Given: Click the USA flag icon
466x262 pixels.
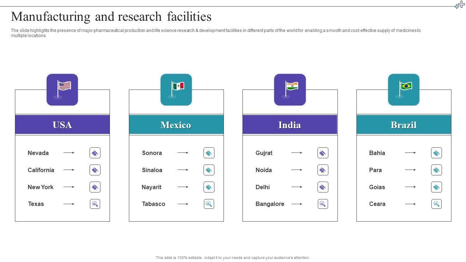Looking at the screenshot, I should point(62,90).
